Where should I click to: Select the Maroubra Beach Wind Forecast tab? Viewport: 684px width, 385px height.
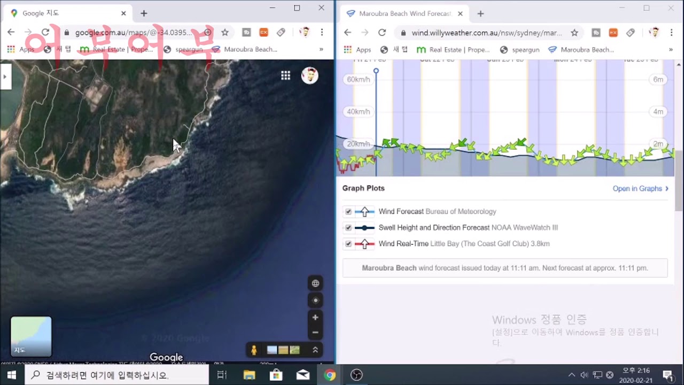pyautogui.click(x=405, y=13)
